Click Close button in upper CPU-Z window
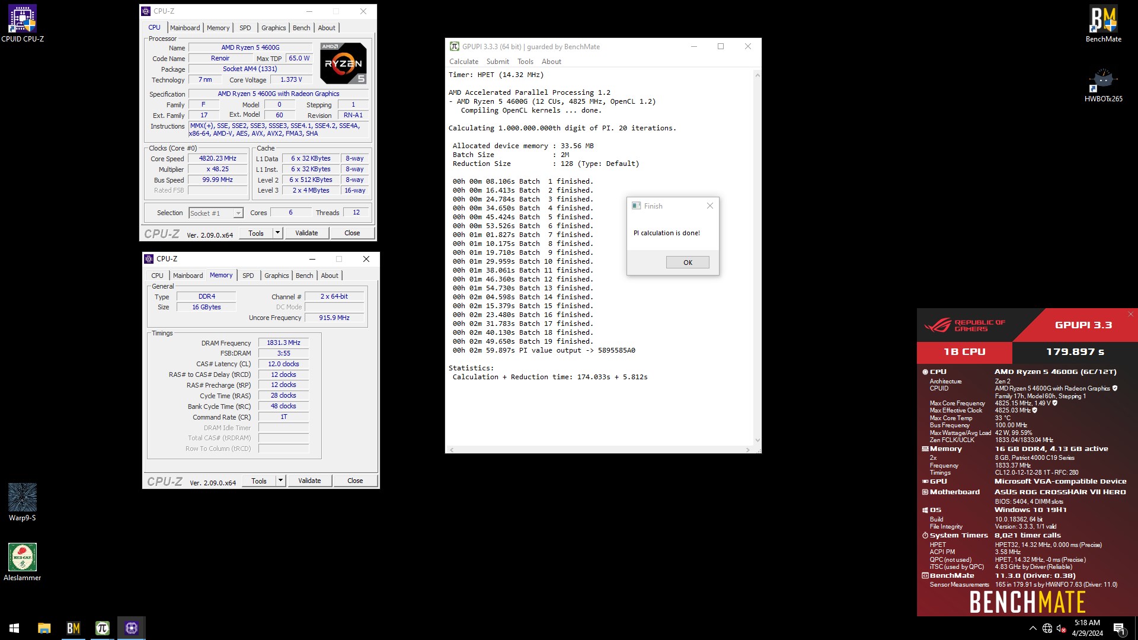Image resolution: width=1138 pixels, height=640 pixels. 352,233
